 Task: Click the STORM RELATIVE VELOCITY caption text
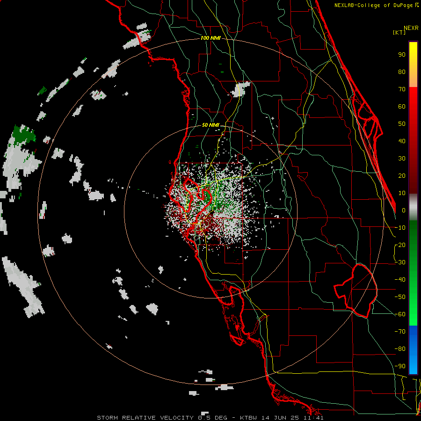coord(145,418)
